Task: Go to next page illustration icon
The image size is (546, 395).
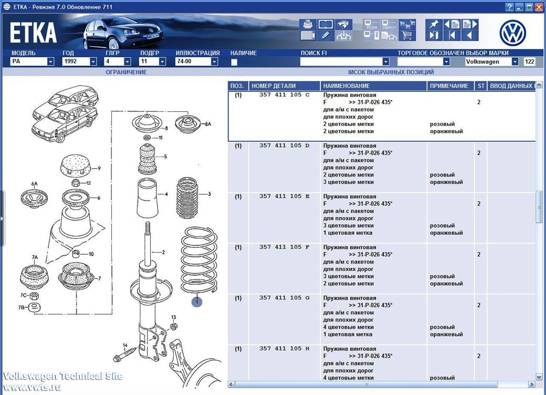Action: click(x=470, y=24)
